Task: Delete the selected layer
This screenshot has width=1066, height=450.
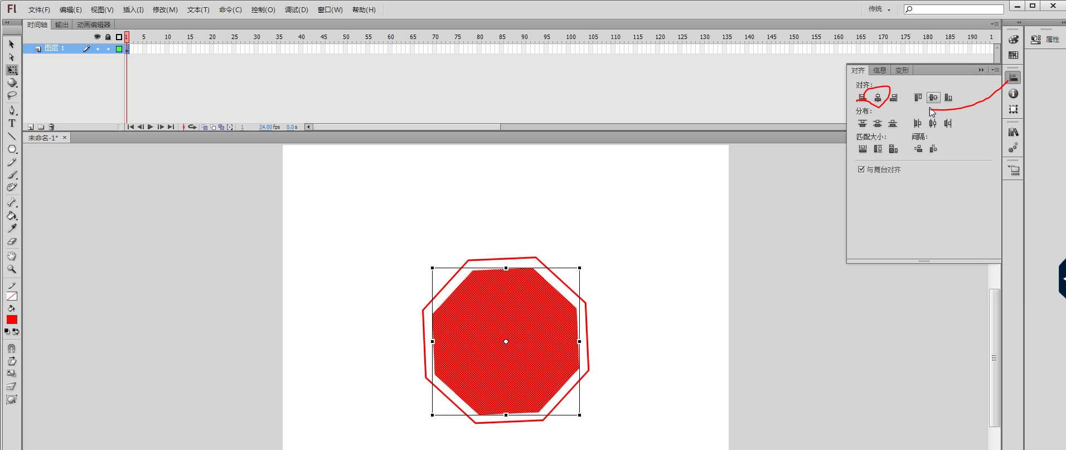Action: (51, 127)
